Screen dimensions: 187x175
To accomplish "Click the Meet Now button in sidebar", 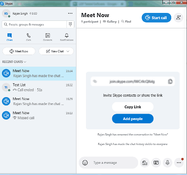I will 19,51.
